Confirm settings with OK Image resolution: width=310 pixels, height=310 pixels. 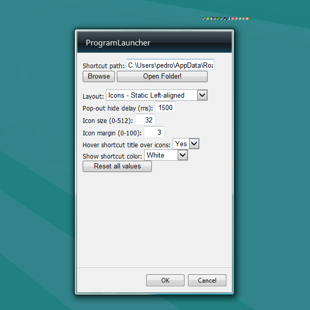tap(165, 280)
